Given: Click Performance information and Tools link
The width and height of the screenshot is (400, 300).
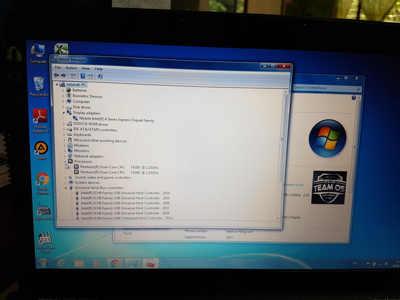Looking at the screenshot, I should pos(146,231).
